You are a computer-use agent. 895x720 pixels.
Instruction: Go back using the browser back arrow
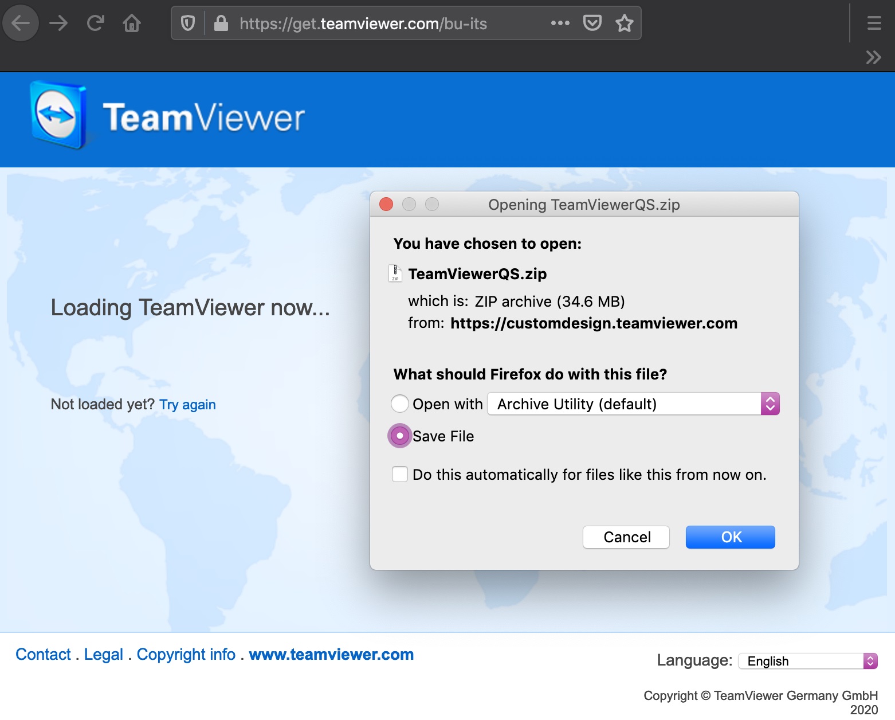21,24
